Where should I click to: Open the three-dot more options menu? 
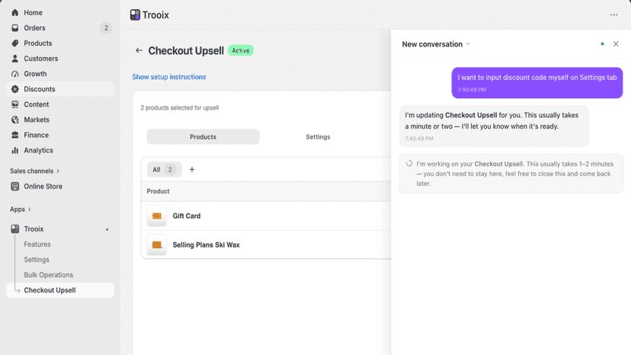(613, 15)
